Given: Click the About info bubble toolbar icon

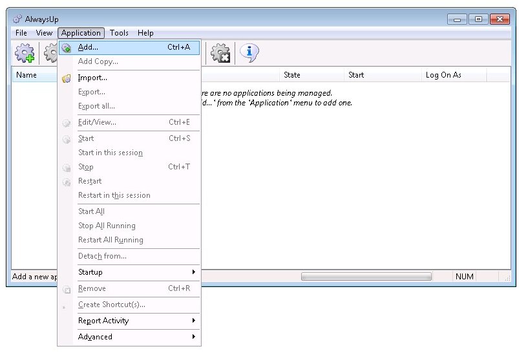Looking at the screenshot, I should [x=249, y=53].
